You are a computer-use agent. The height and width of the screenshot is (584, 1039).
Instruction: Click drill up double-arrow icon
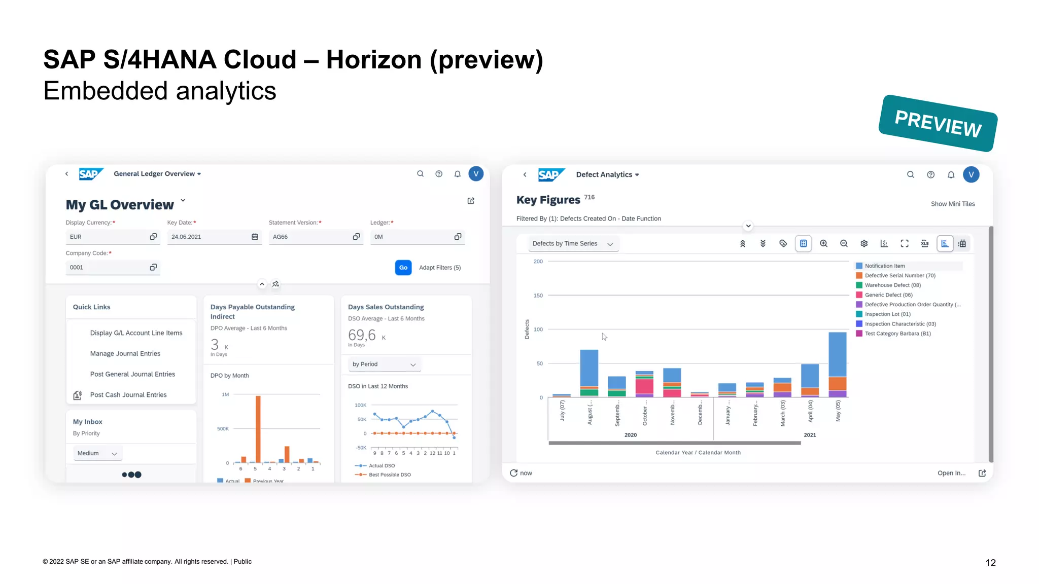pyautogui.click(x=743, y=244)
